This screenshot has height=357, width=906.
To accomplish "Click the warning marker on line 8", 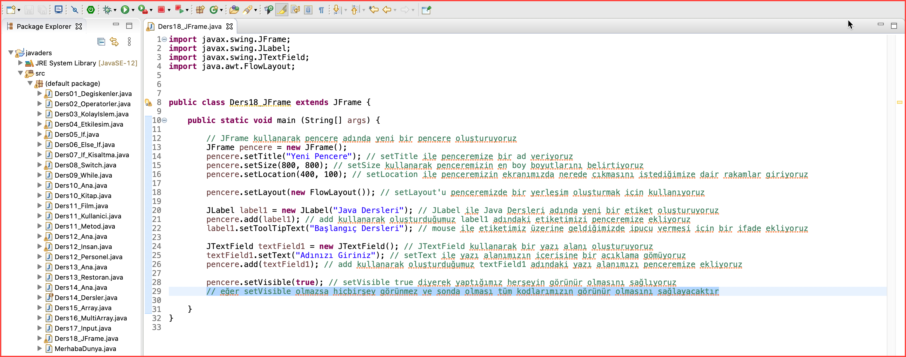I will [148, 103].
